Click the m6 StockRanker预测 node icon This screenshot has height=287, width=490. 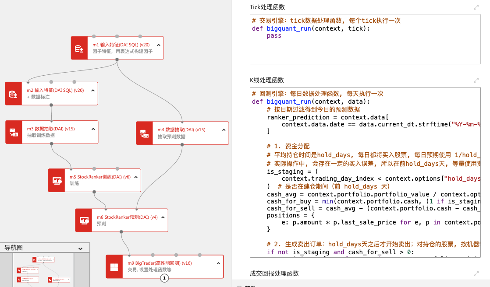84,220
